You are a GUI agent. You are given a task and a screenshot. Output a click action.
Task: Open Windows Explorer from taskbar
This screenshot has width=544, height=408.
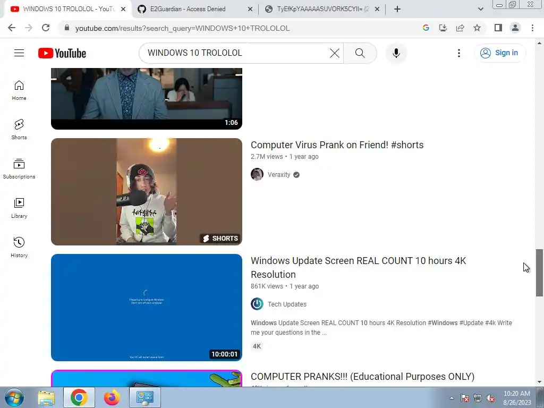[46, 397]
